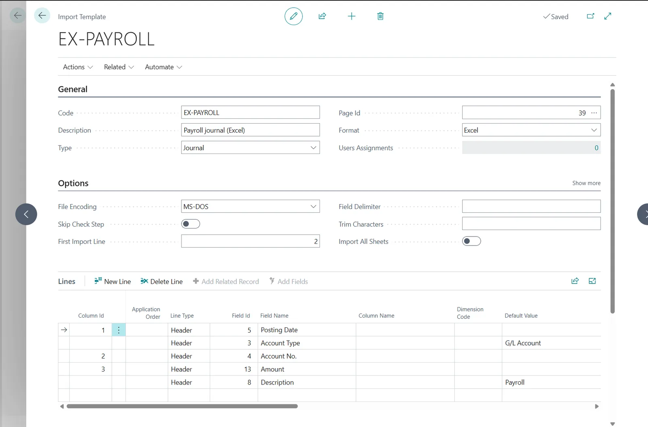
Task: Select the Description field name cell in Lines
Action: pyautogui.click(x=307, y=382)
